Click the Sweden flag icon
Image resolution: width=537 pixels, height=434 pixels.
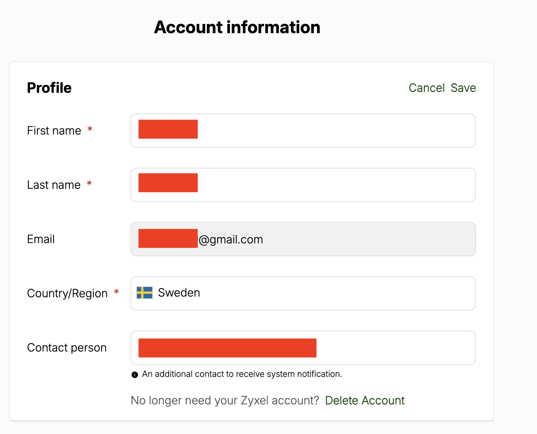[144, 293]
